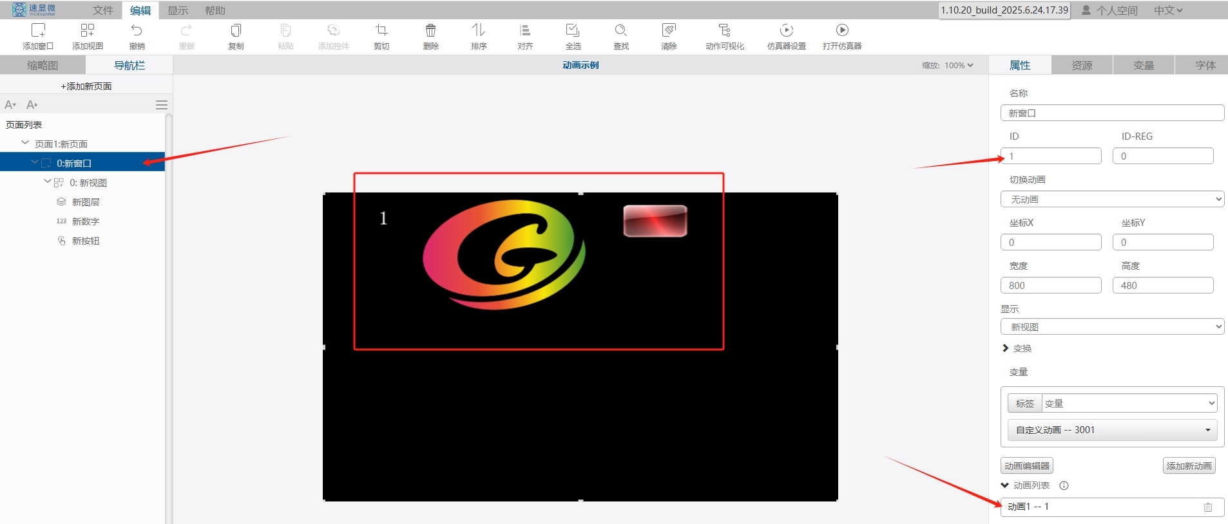Open action visualization (动作可视化) tool

(724, 31)
